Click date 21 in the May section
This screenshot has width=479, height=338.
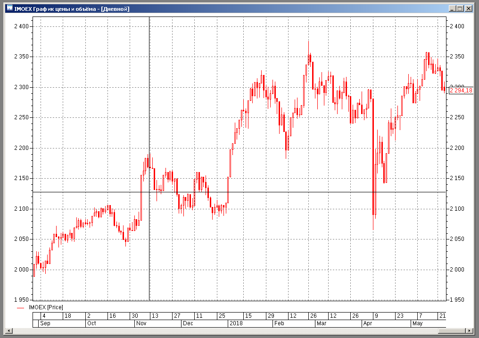point(442,316)
